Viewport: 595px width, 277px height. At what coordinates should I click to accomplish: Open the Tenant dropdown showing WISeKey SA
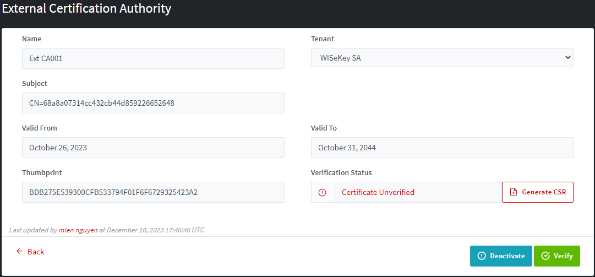pos(442,58)
